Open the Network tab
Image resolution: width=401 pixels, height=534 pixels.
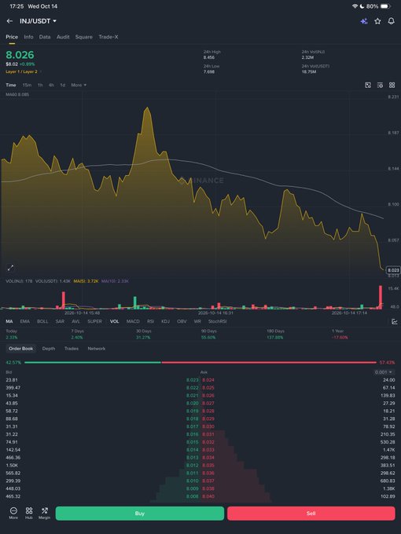pos(97,349)
